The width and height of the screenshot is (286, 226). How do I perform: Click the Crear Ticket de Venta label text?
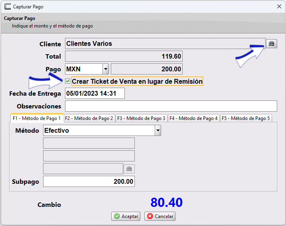coord(137,81)
